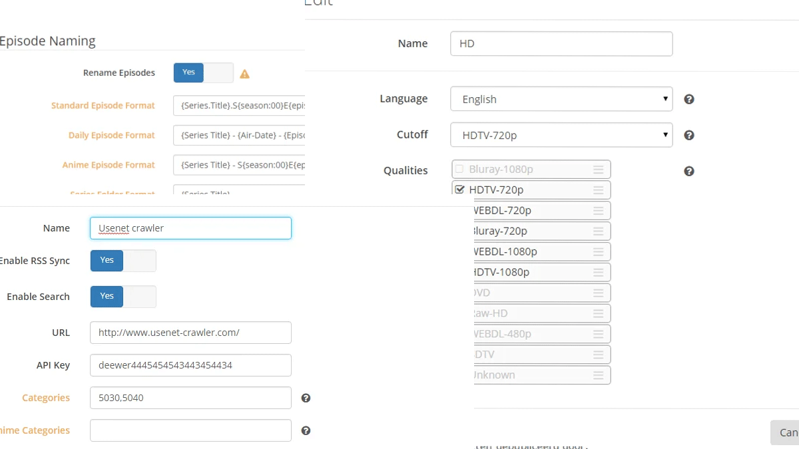Uncheck the HDTV-720p quality checkbox
Image resolution: width=799 pixels, height=449 pixels.
[x=459, y=190]
